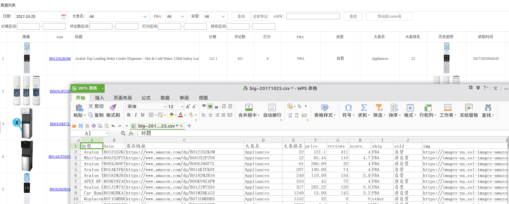Screen dimensions: 509x204
Task: Undo the last action with the undo arrow
Action: point(113,126)
